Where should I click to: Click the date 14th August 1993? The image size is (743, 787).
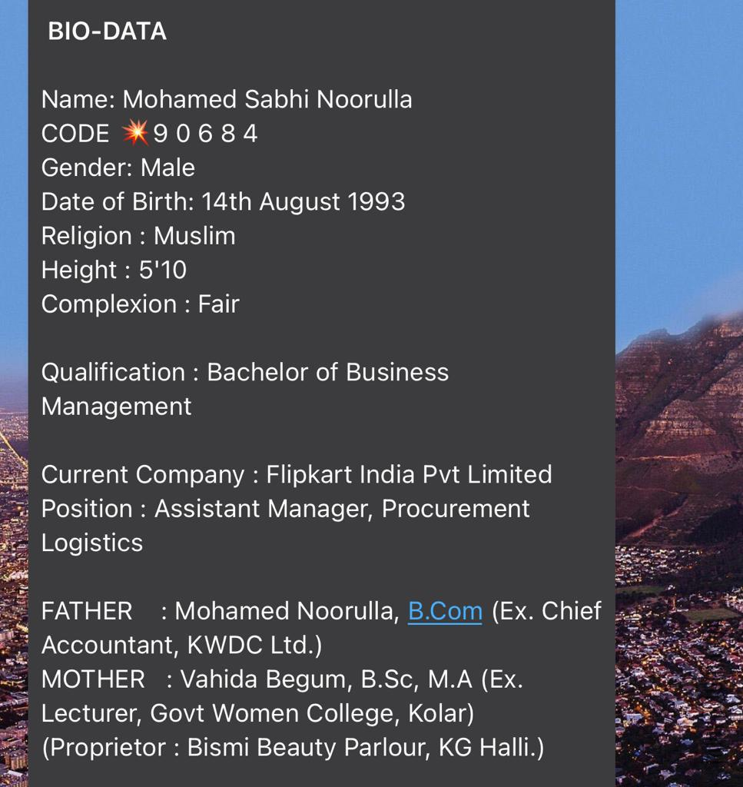pos(303,201)
